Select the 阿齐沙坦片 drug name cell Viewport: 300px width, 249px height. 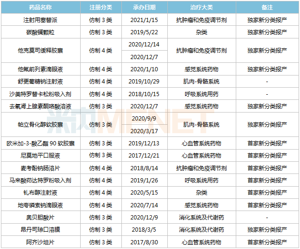40,242
